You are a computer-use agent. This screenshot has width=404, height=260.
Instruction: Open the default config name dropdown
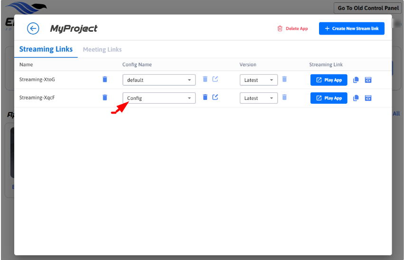click(x=159, y=80)
